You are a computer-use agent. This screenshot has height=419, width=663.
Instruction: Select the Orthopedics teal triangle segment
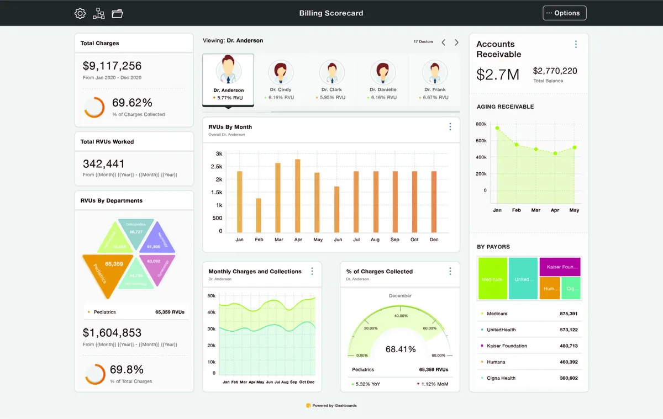pos(135,233)
